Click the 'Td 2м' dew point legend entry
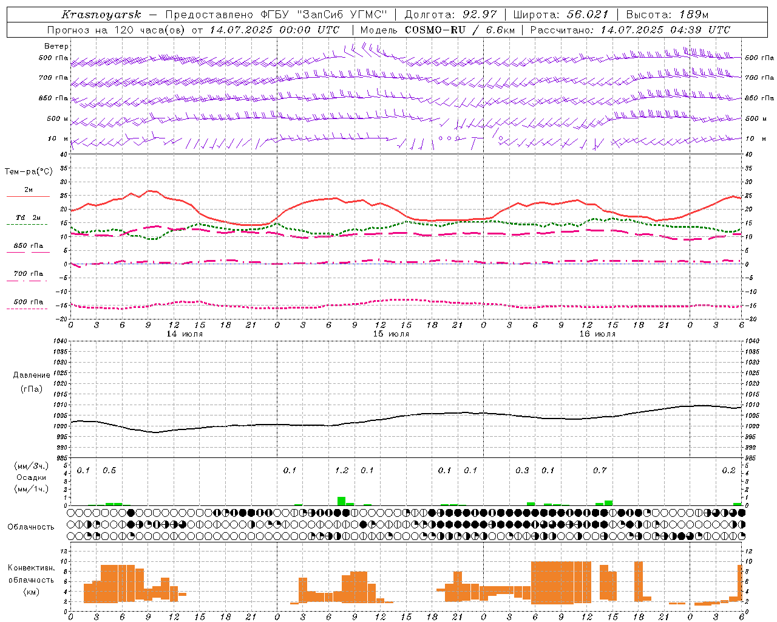 tap(28, 217)
